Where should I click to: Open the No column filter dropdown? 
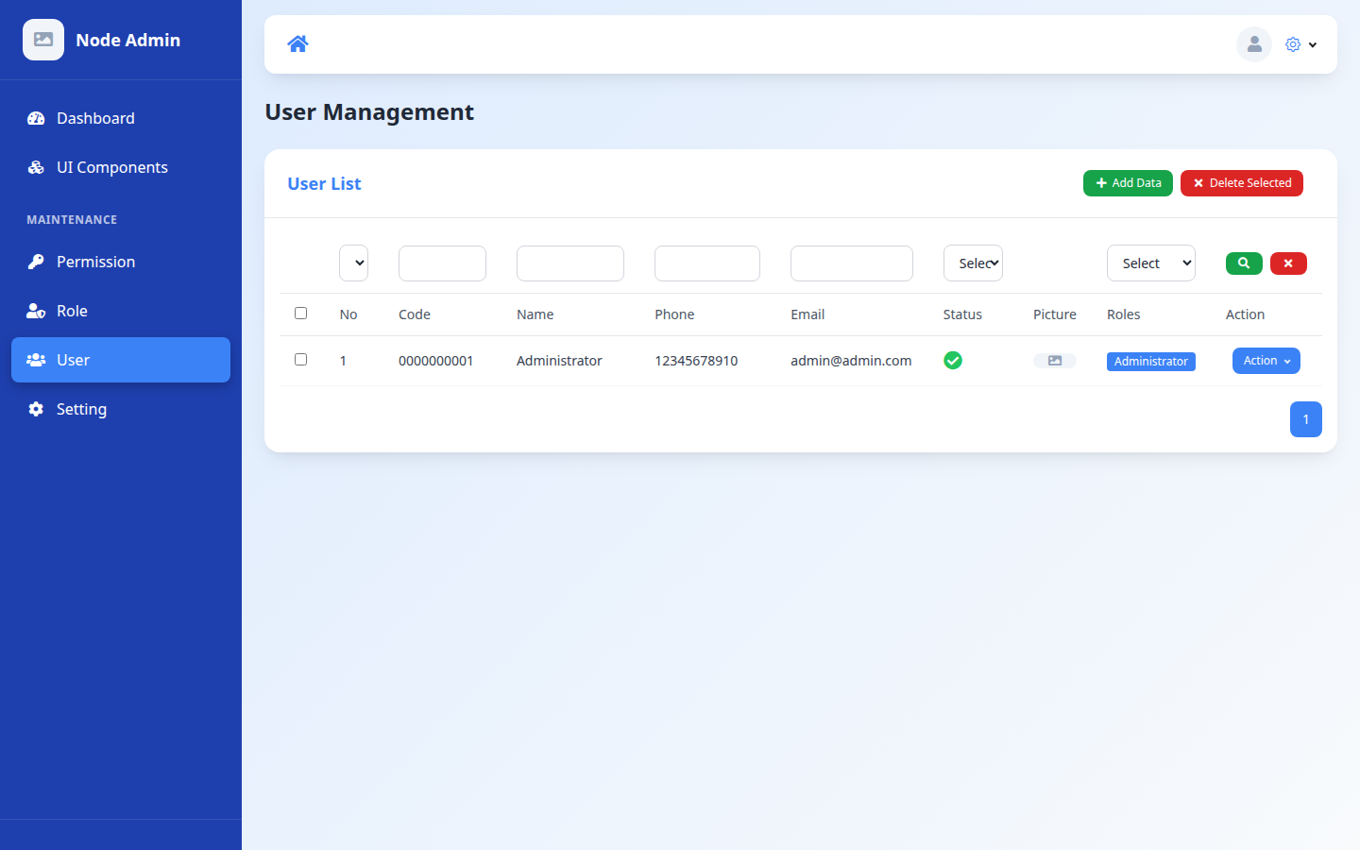[353, 263]
